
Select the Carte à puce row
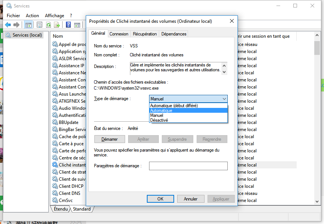click(x=71, y=143)
